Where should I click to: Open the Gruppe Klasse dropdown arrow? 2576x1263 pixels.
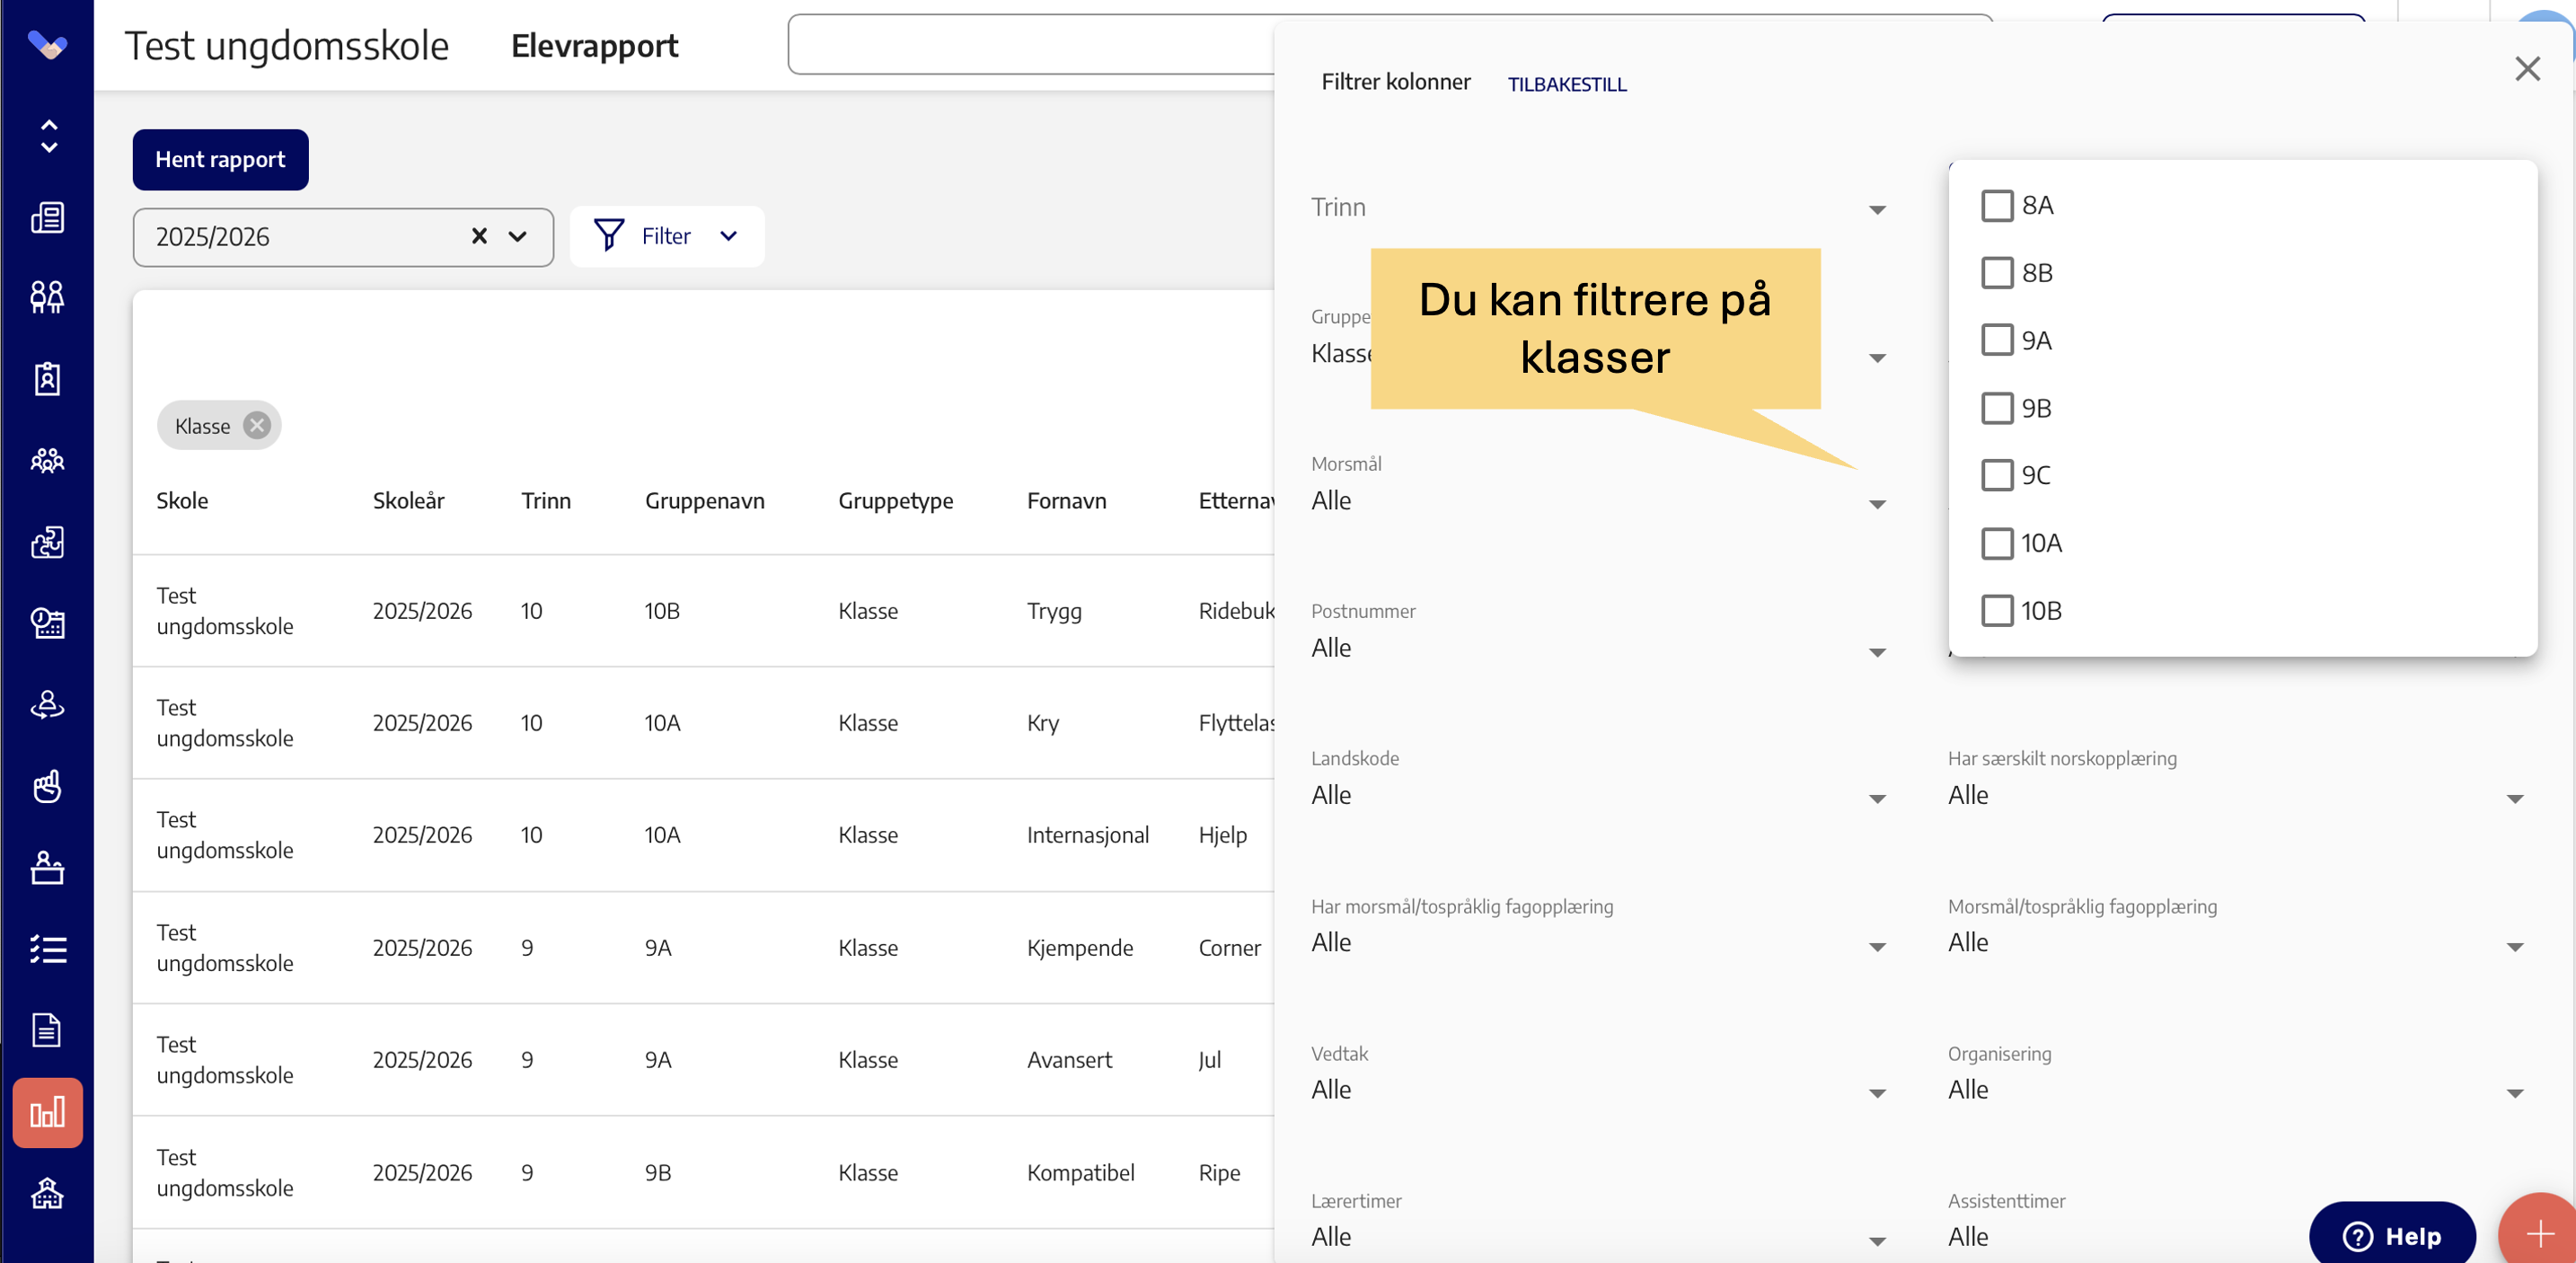[x=1877, y=357]
